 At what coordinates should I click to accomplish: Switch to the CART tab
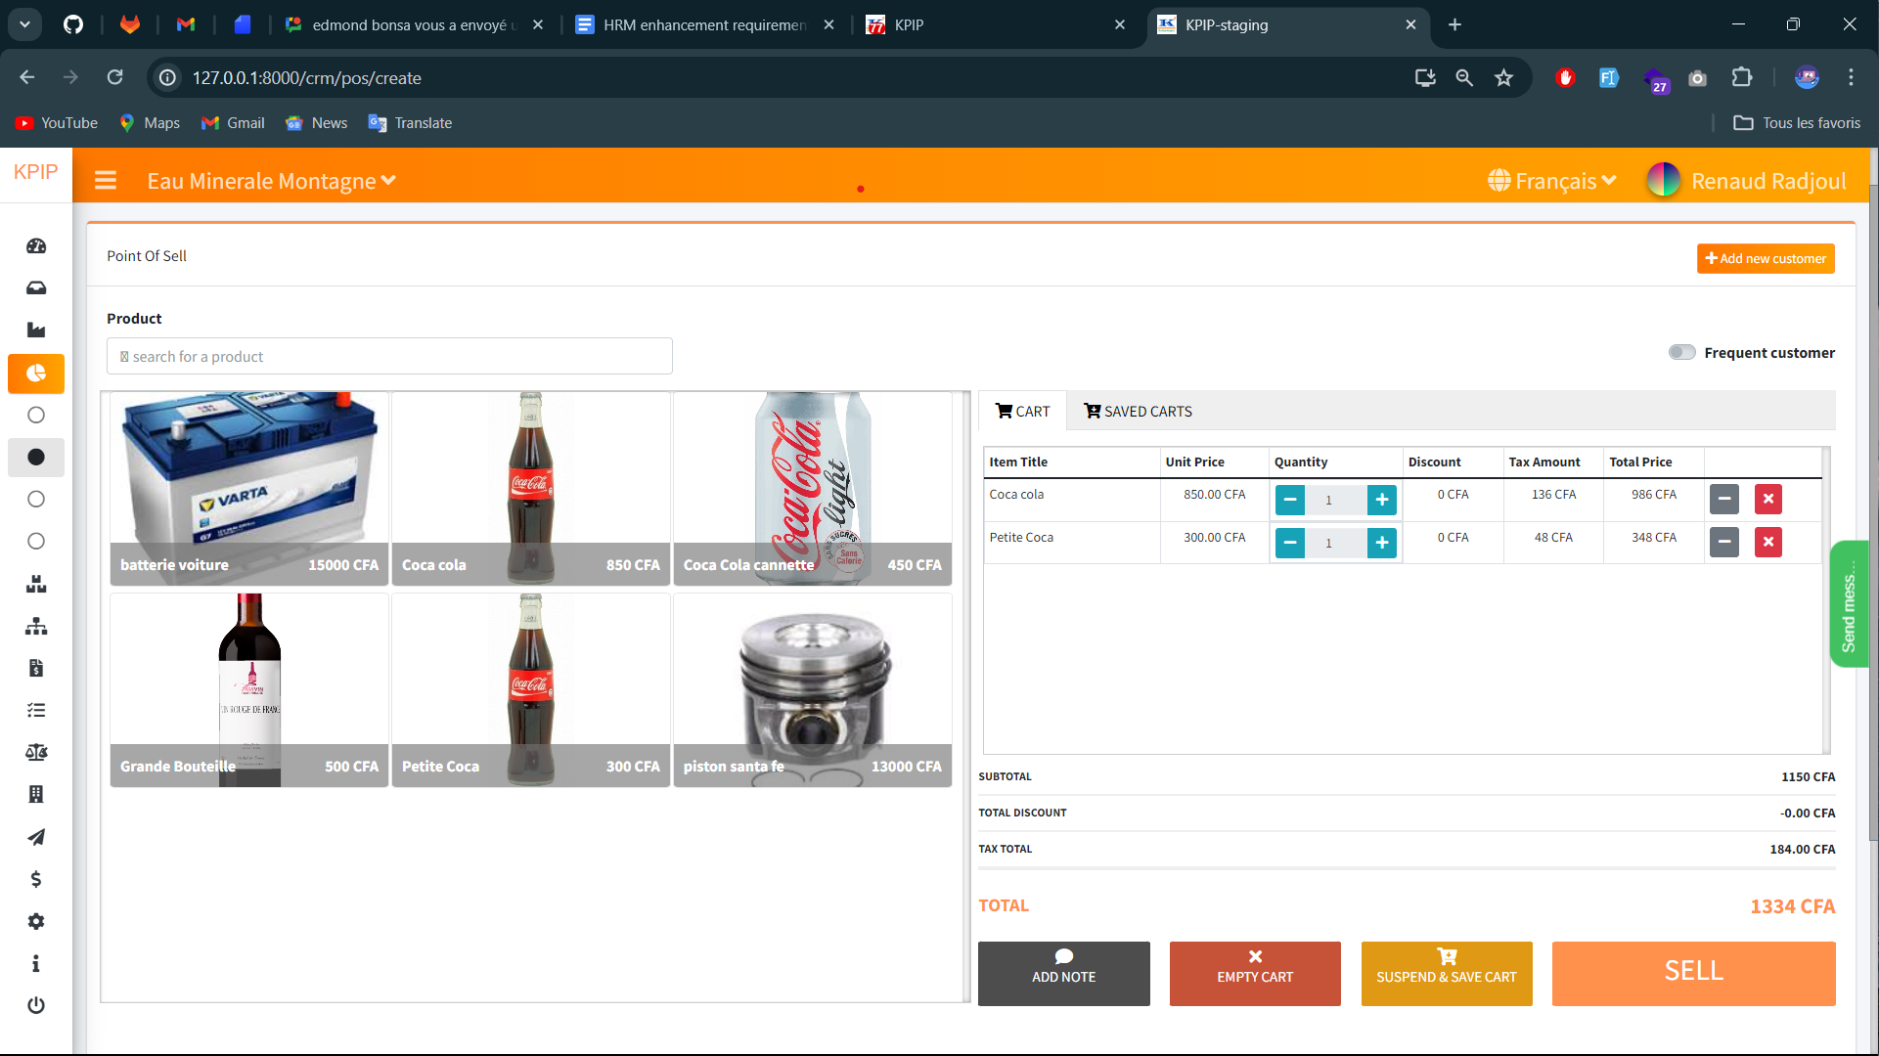tap(1023, 412)
